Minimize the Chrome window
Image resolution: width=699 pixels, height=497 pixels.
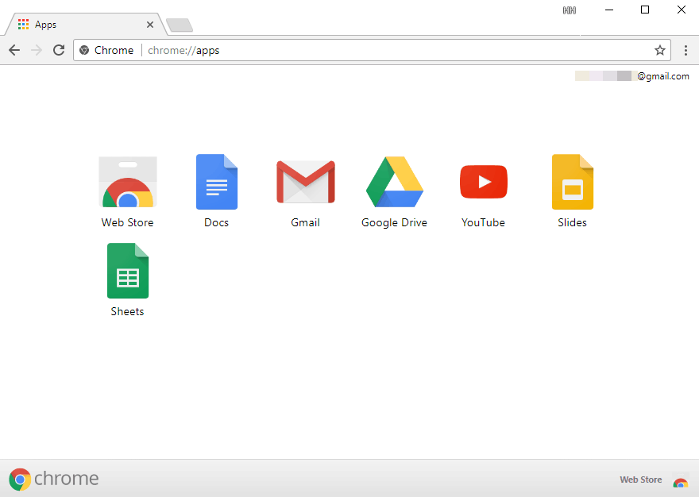coord(609,10)
